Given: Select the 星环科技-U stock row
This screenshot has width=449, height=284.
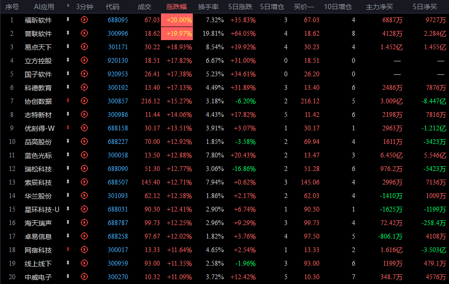Looking at the screenshot, I should click(224, 209).
